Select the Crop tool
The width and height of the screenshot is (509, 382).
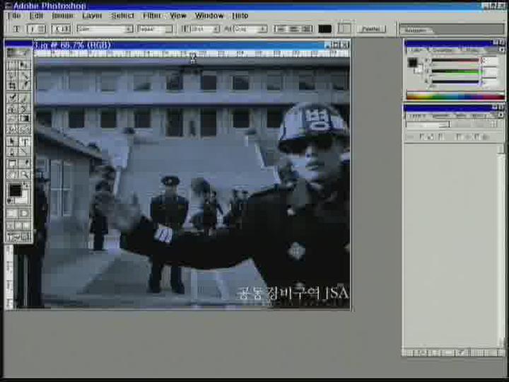[12, 86]
